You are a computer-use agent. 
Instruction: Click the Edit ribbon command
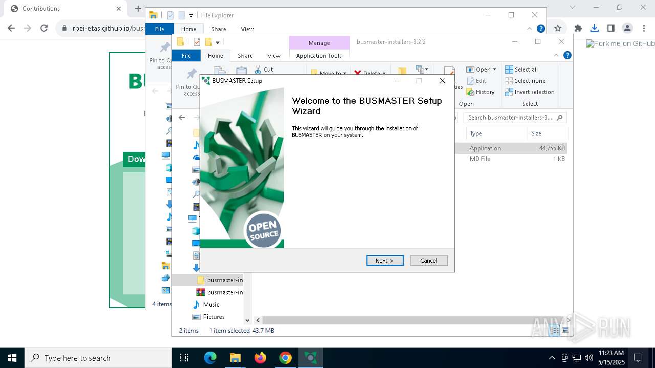[476, 81]
